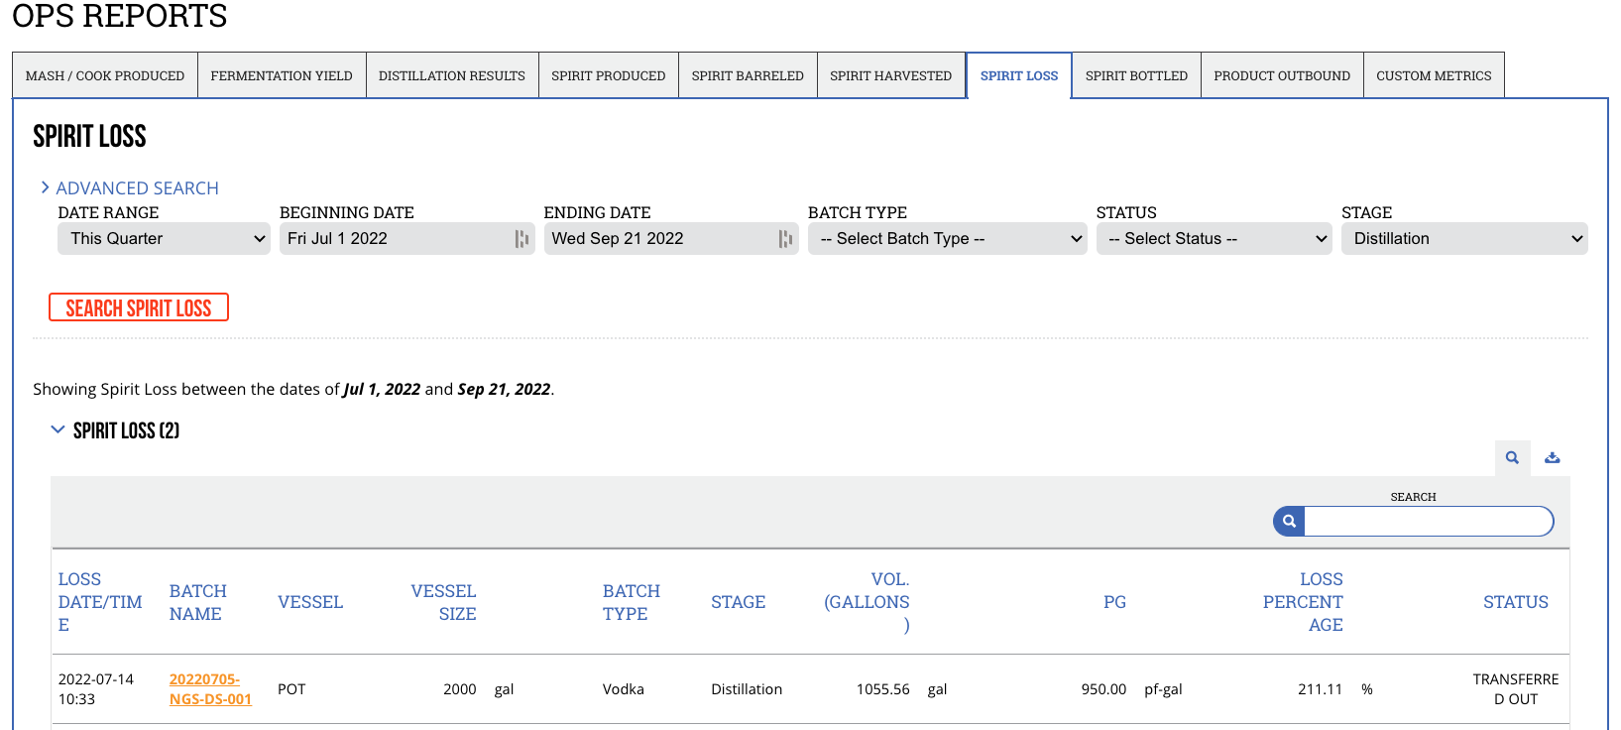
Task: Open the Date Range dropdown
Action: pyautogui.click(x=164, y=239)
